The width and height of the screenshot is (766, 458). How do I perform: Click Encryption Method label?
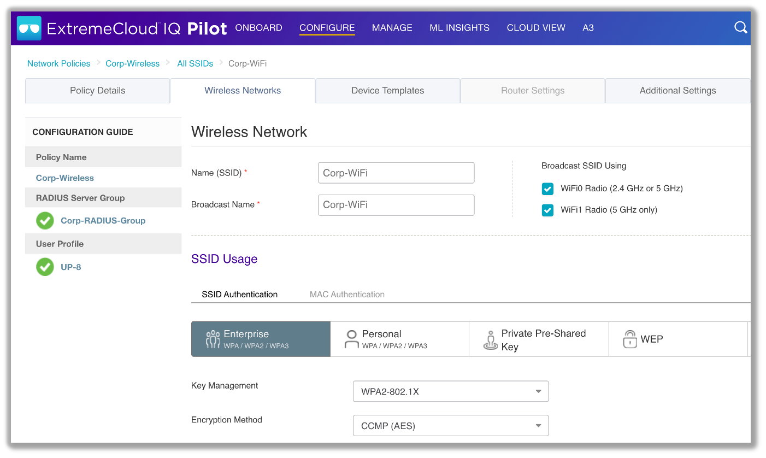(227, 420)
